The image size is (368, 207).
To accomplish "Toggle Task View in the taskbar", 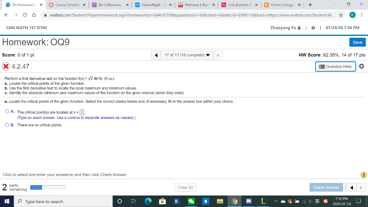I will [133, 201].
